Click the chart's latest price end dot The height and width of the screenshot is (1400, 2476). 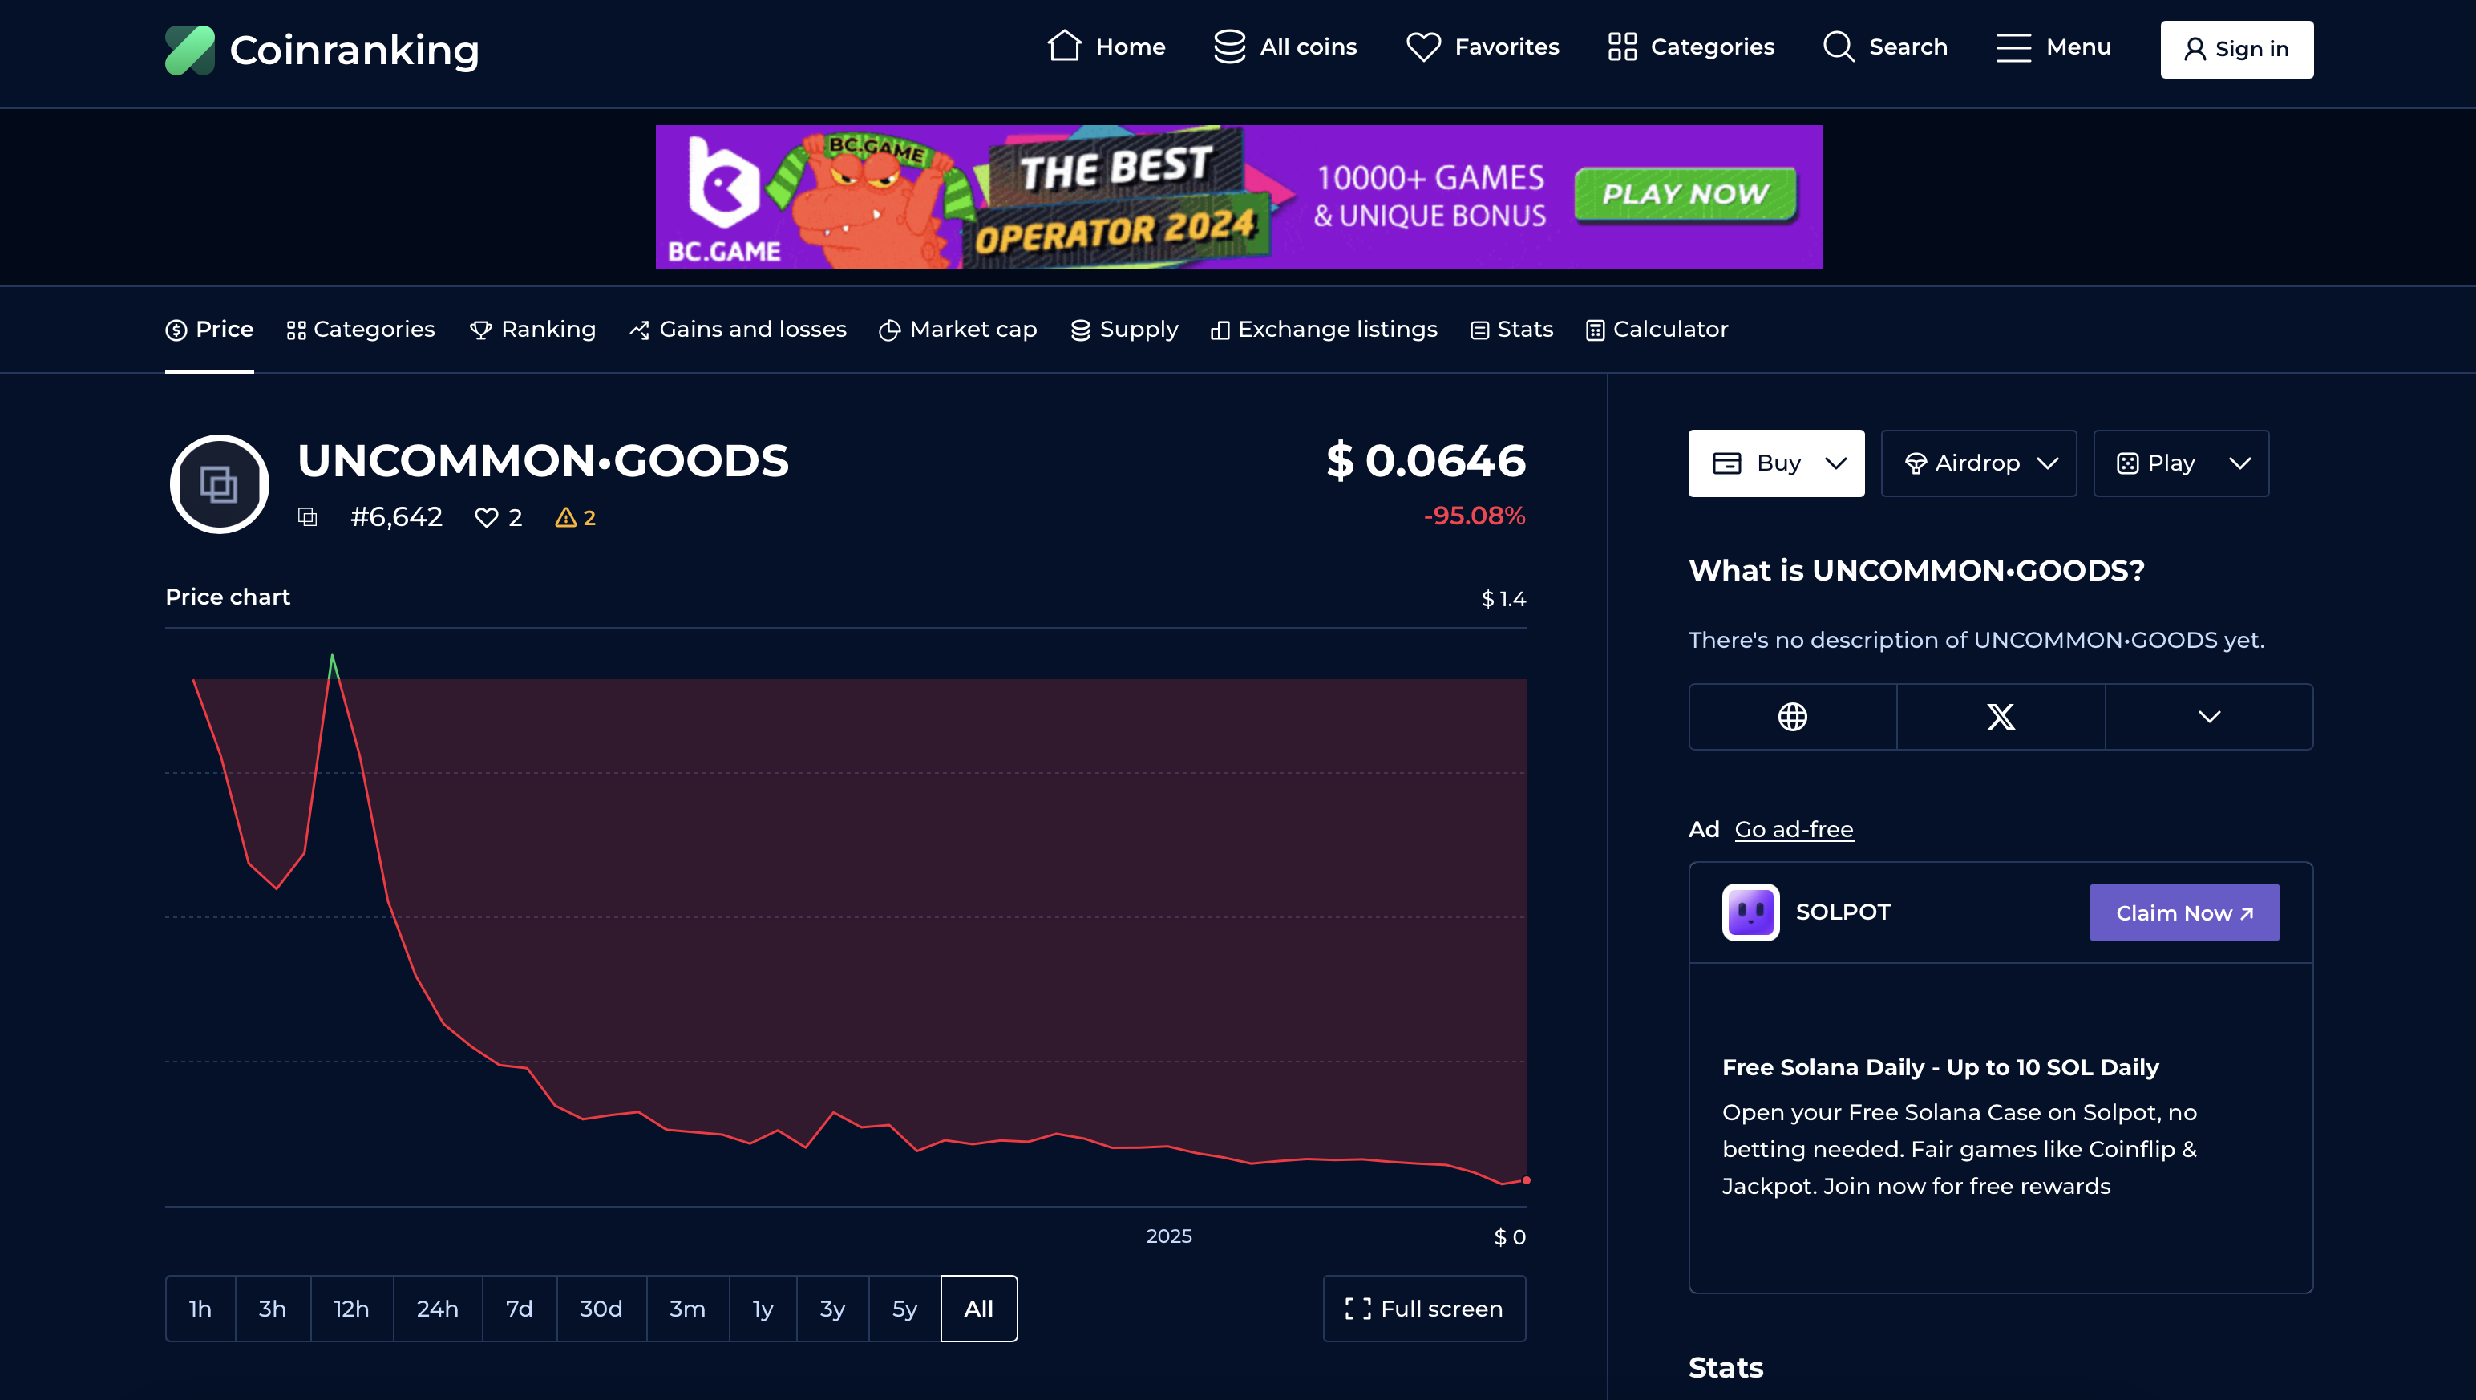(x=1526, y=1179)
